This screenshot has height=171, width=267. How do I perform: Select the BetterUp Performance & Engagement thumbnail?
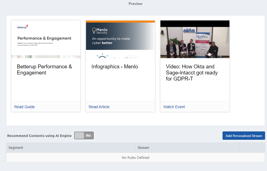46,39
